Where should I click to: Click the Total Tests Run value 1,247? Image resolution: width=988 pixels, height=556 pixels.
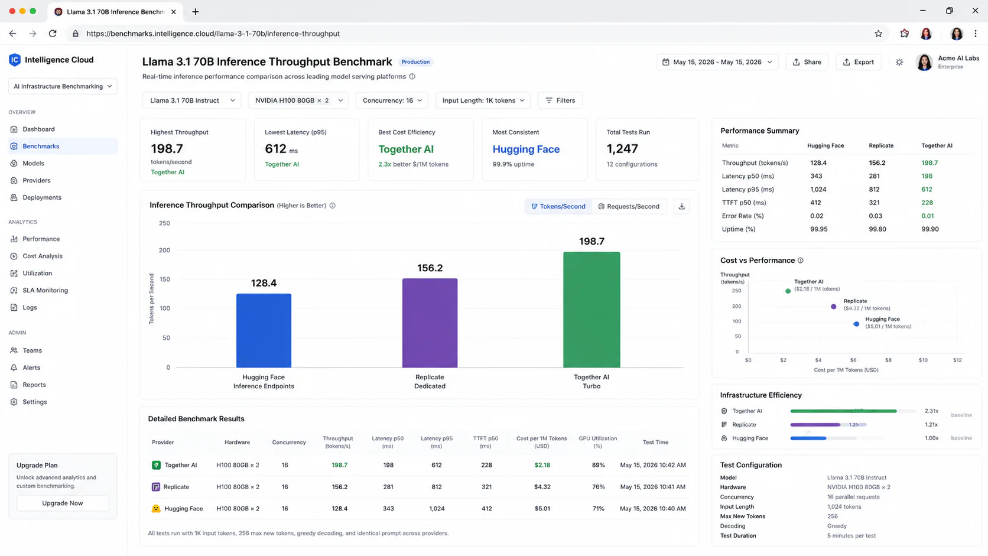click(622, 149)
